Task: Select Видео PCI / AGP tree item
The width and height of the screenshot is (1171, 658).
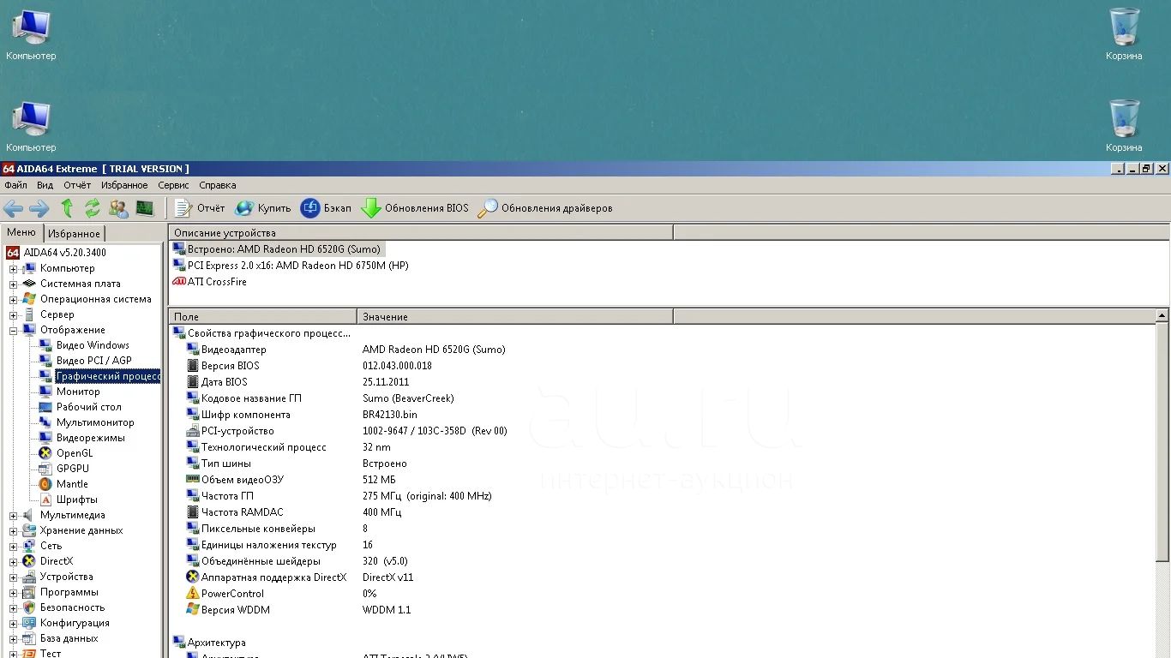Action: [x=86, y=361]
